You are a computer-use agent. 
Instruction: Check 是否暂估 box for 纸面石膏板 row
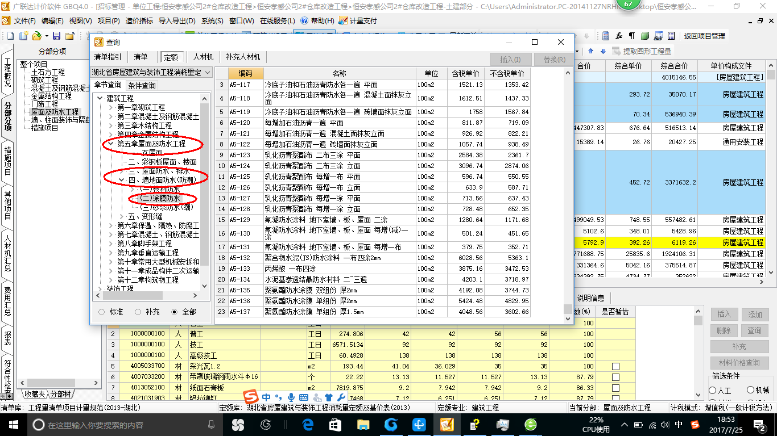(x=615, y=388)
